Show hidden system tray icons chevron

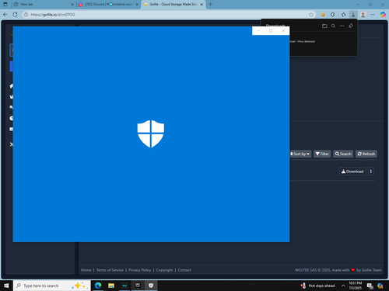pos(343,286)
